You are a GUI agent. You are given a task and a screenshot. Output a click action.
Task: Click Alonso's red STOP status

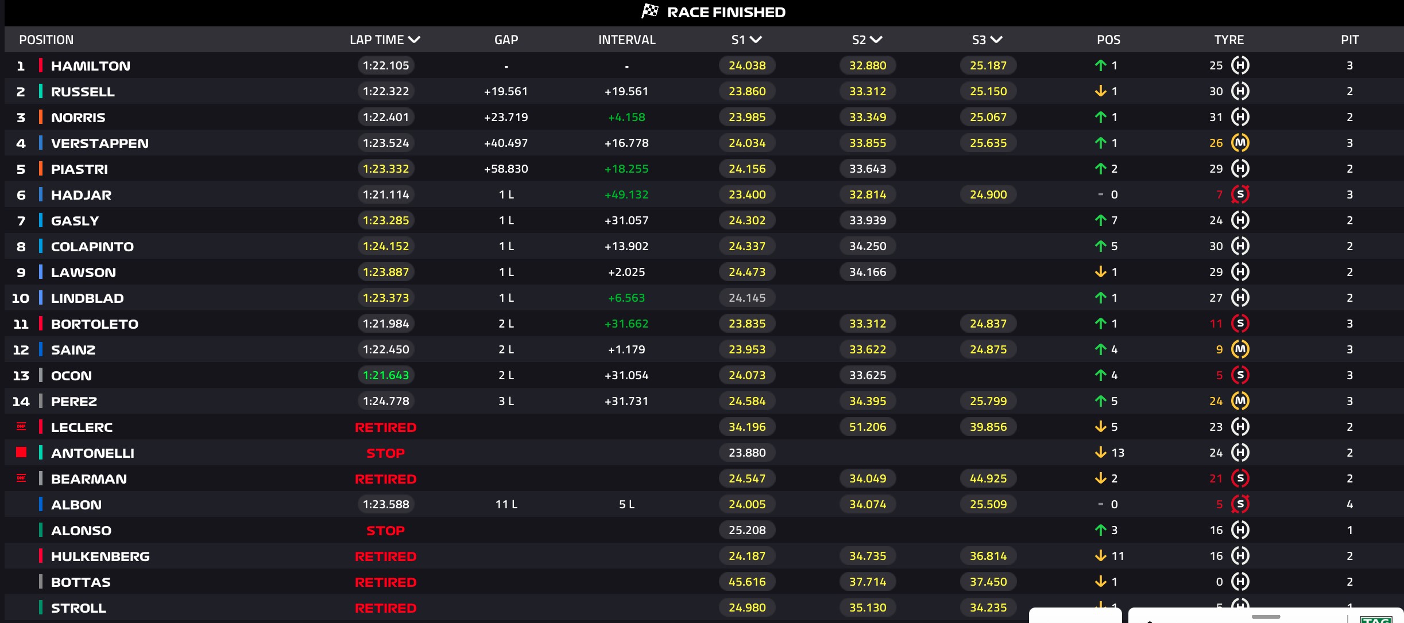[x=386, y=531]
